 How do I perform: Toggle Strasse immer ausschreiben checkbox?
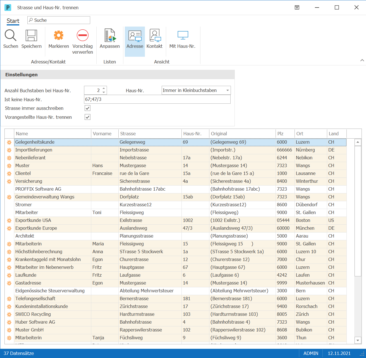tap(87, 108)
